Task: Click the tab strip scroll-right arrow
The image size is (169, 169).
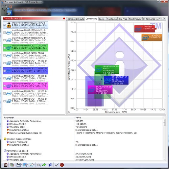Action: point(165,19)
